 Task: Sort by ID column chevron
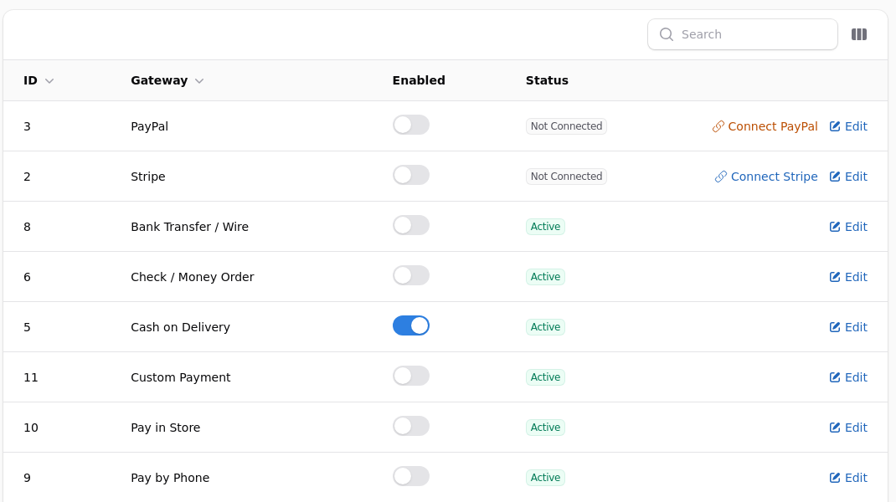pos(49,81)
